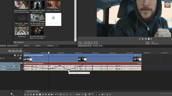The width and height of the screenshot is (172, 96).
Task: Select the highlighted white media item
Action: coord(53,19)
